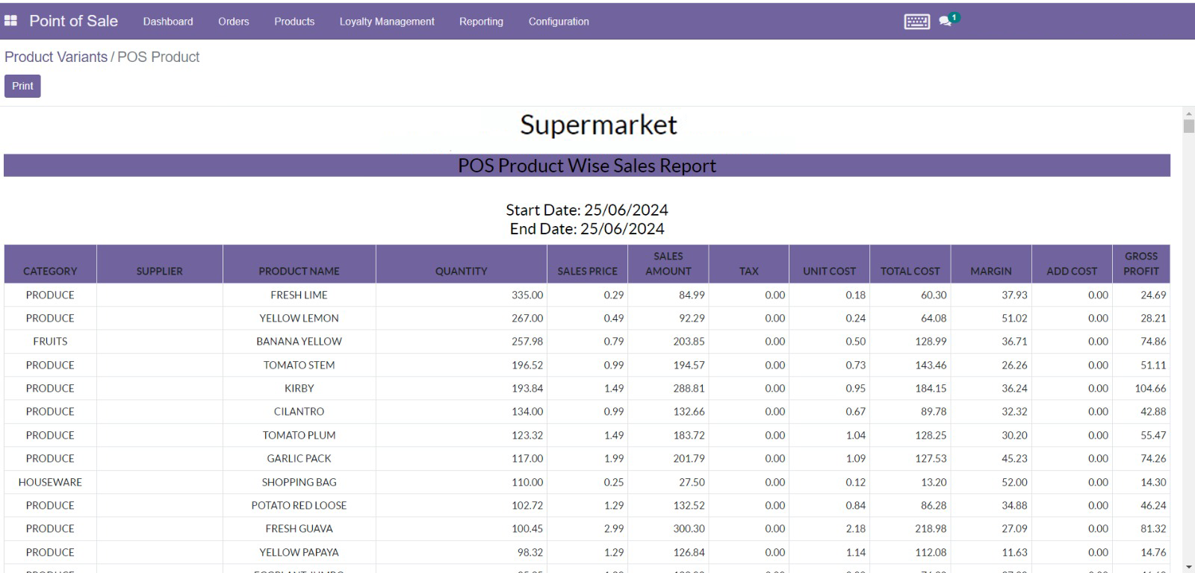The height and width of the screenshot is (573, 1195).
Task: Click the QUANTITY column header
Action: pyautogui.click(x=461, y=271)
